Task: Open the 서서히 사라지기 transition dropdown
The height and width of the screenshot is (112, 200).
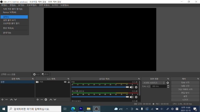Action: pos(153,83)
